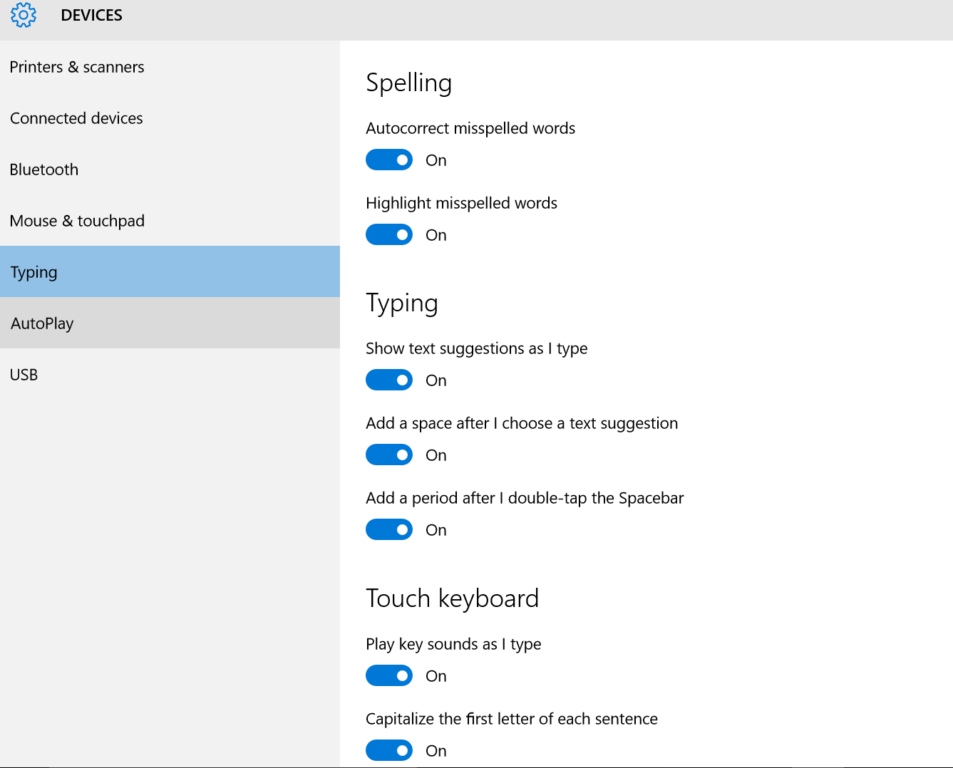Screen dimensions: 953x768
Task: Click the DEVICES header title
Action: (x=92, y=15)
